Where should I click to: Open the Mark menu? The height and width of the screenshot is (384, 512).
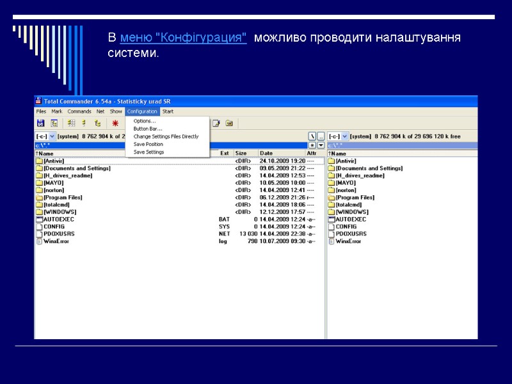[x=56, y=111]
